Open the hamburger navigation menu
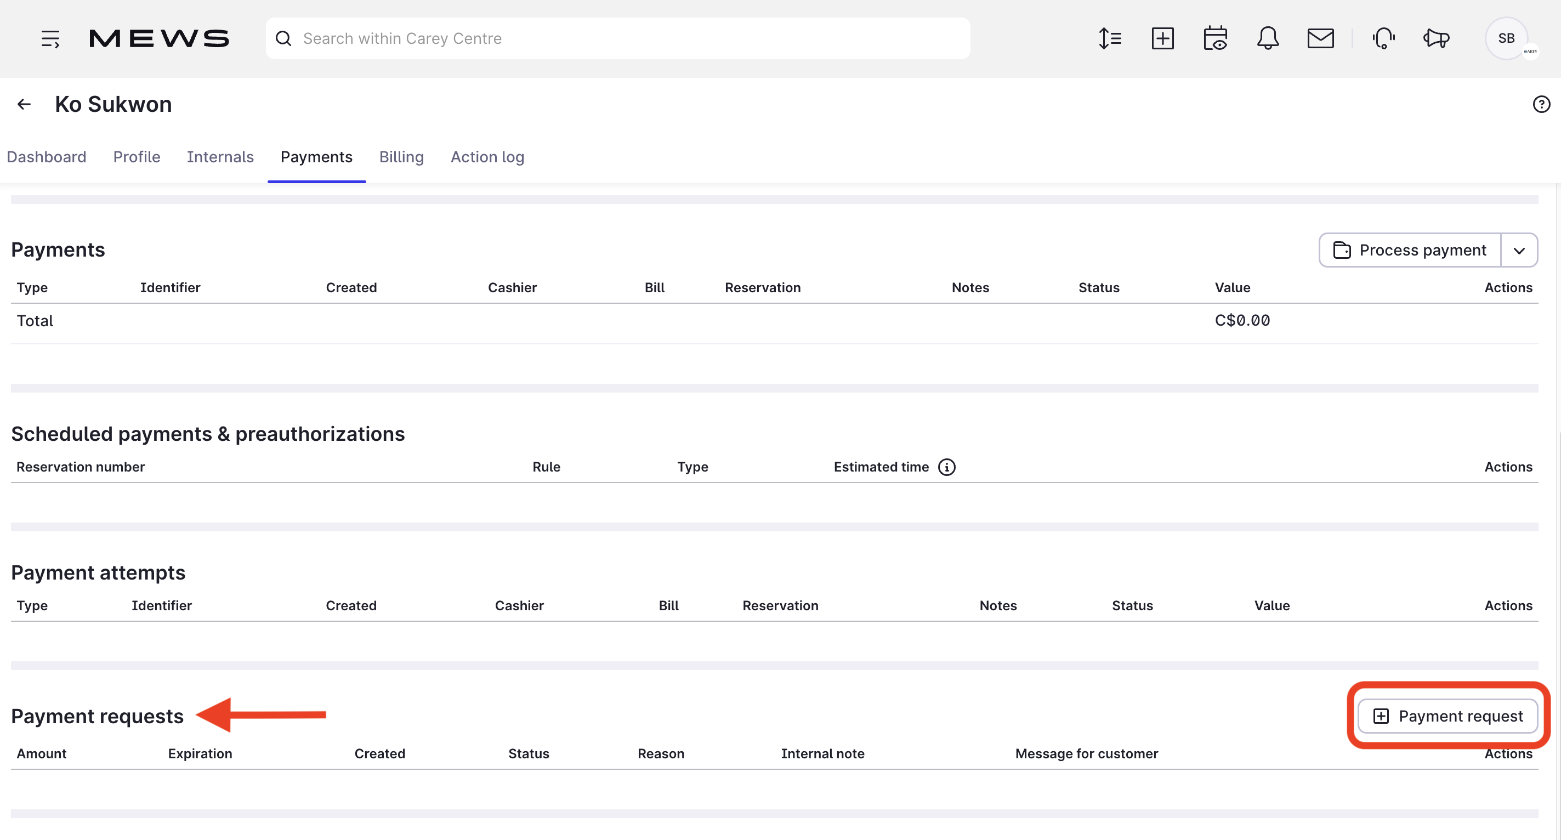This screenshot has width=1561, height=840. tap(50, 39)
